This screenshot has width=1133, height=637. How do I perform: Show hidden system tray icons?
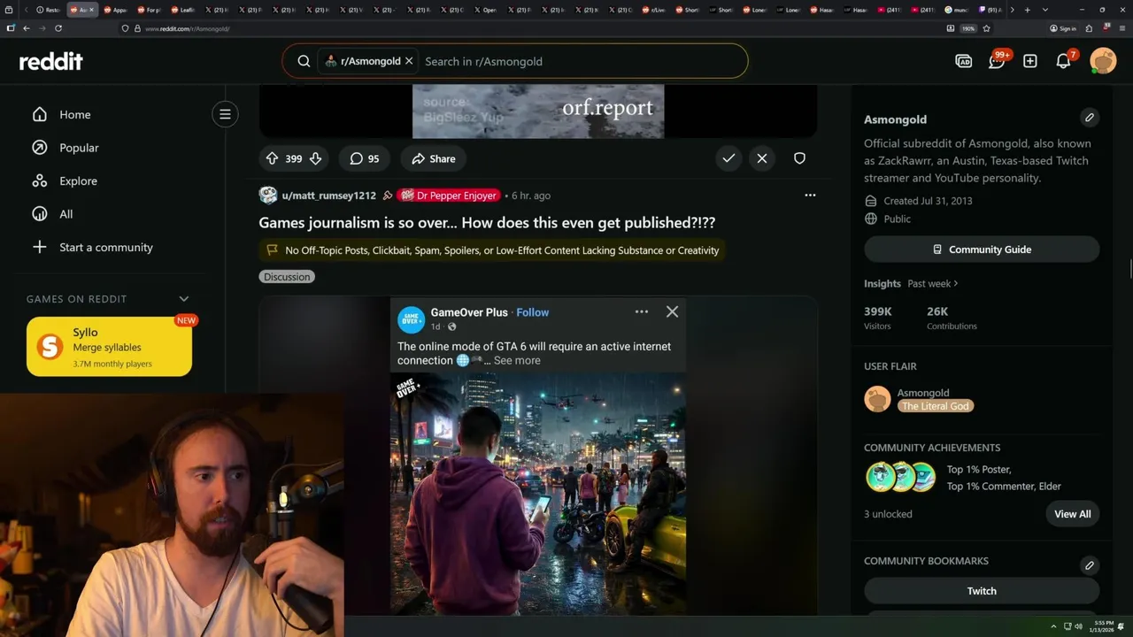pos(1053,626)
